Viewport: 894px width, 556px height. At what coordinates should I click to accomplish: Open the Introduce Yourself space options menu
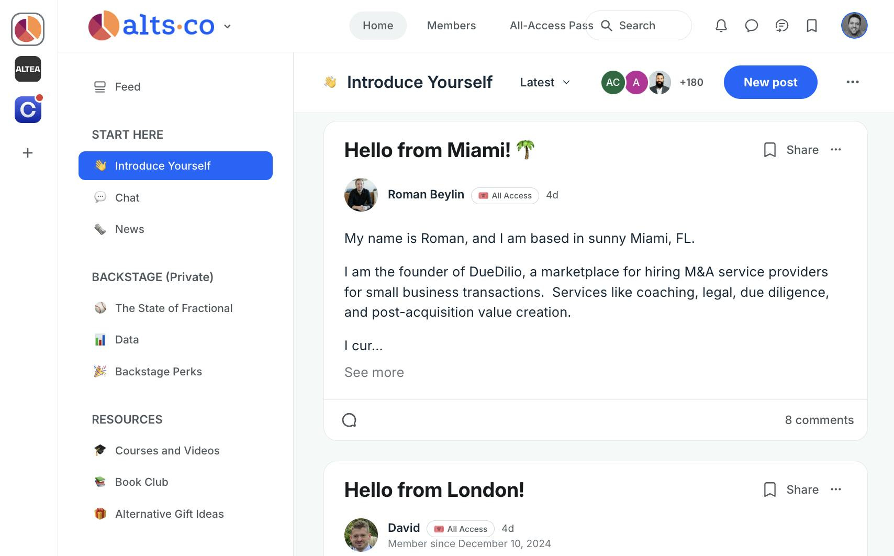coord(853,82)
